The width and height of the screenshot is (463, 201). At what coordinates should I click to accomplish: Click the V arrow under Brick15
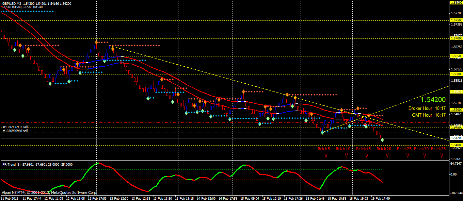tap(367, 155)
